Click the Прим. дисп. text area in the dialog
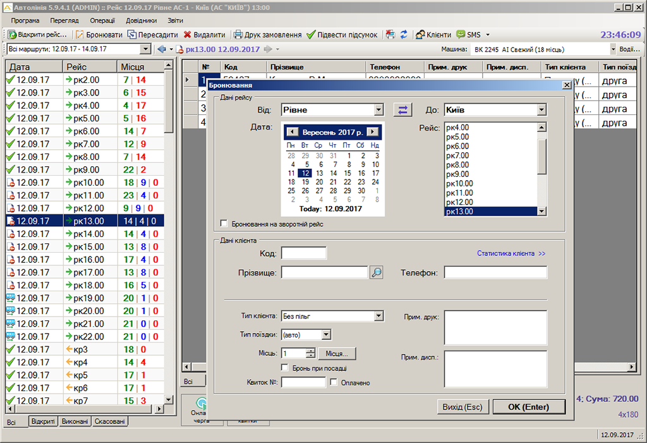The width and height of the screenshot is (647, 443). [495, 369]
